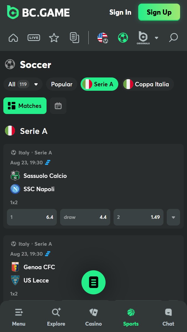187x332 pixels.
Task: Open the floating green bet slip button
Action: (x=93, y=282)
